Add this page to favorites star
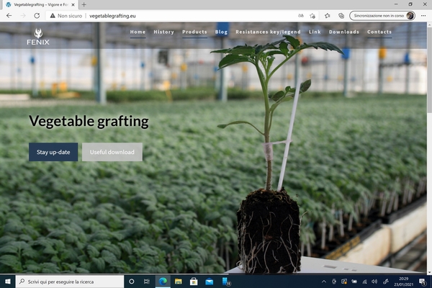The height and width of the screenshot is (288, 432). tap(312, 15)
